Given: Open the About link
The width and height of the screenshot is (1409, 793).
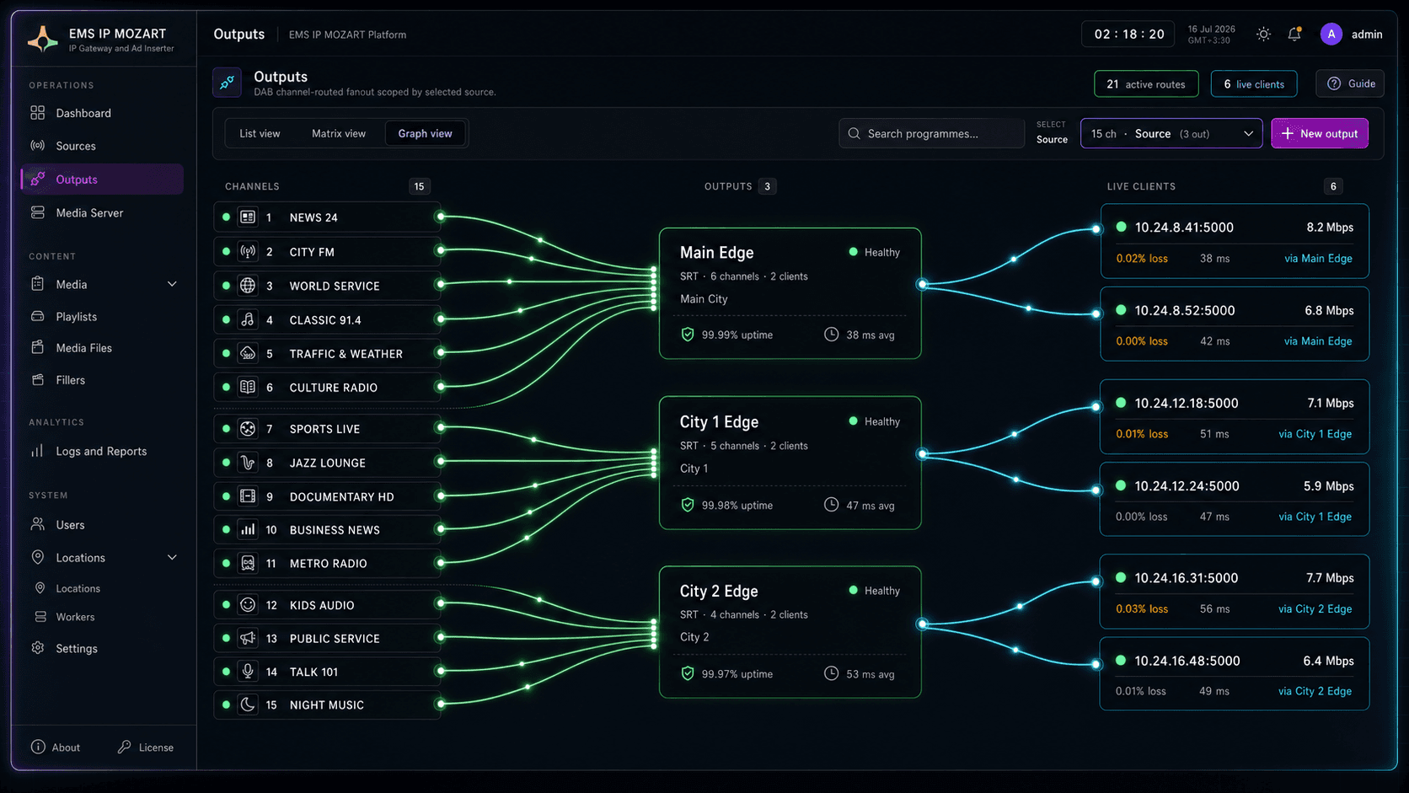Looking at the screenshot, I should coord(56,747).
